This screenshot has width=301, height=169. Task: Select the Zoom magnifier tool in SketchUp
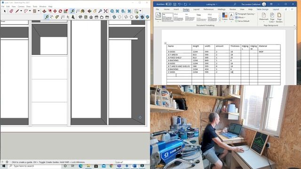click(100, 11)
